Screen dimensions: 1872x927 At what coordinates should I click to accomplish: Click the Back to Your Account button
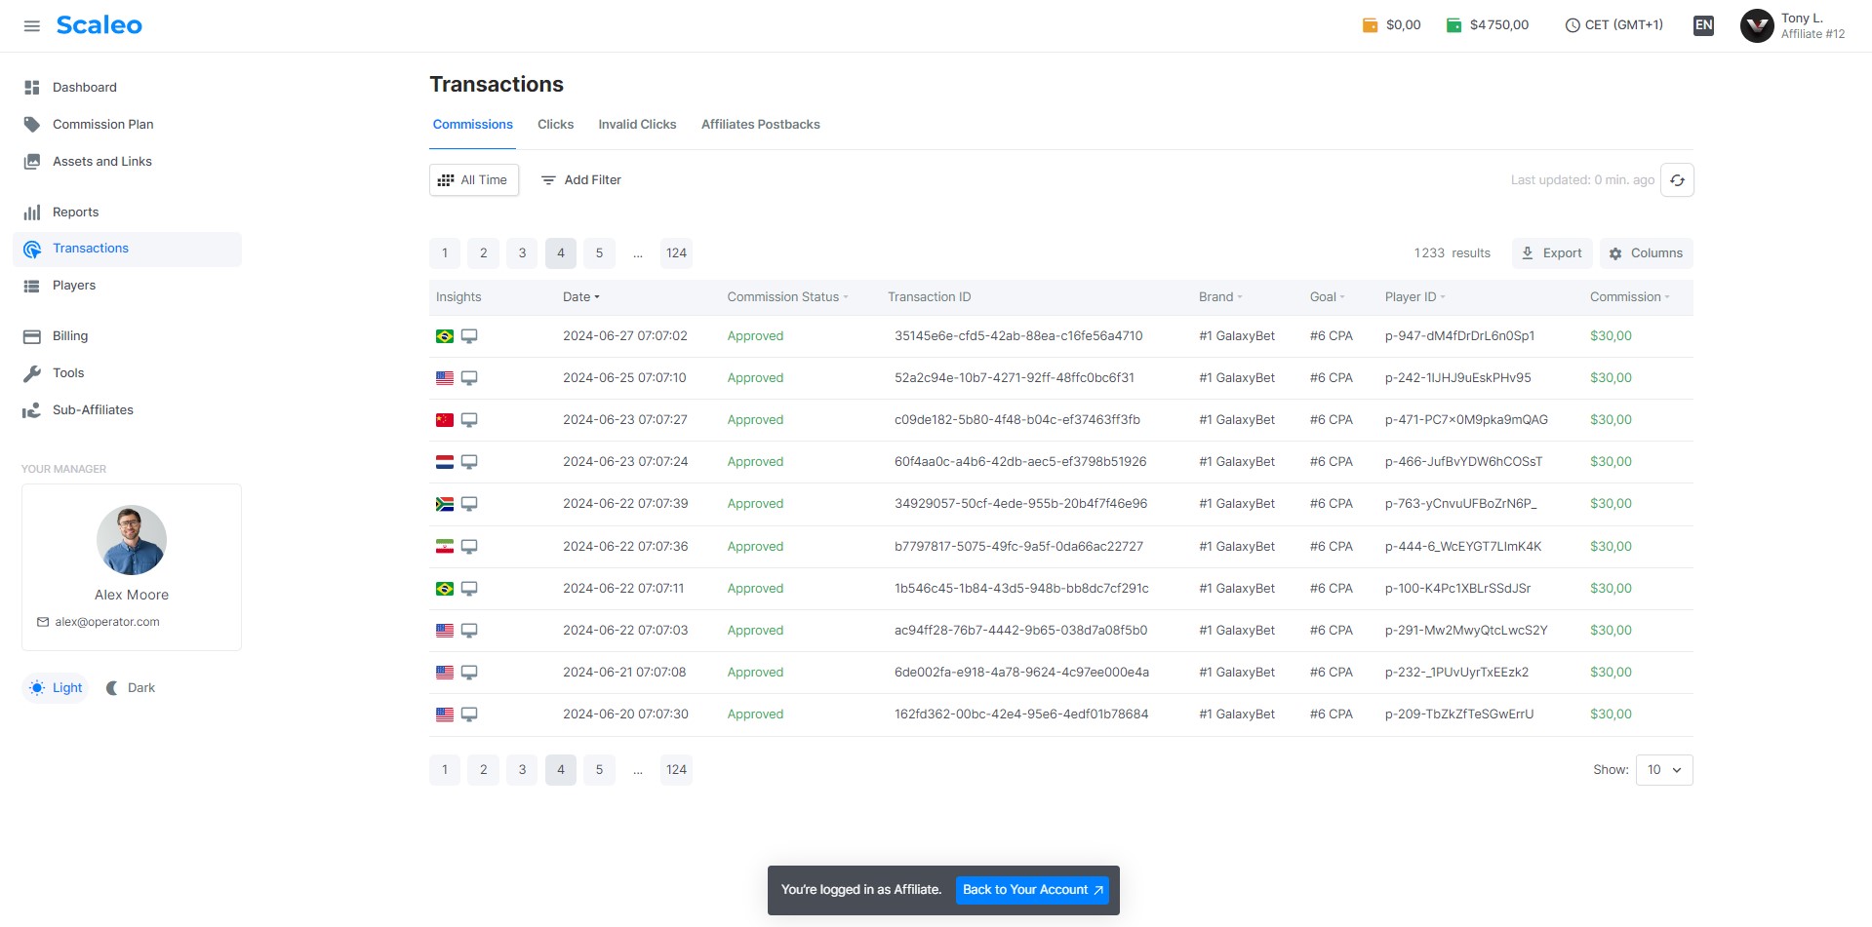[x=1031, y=889]
